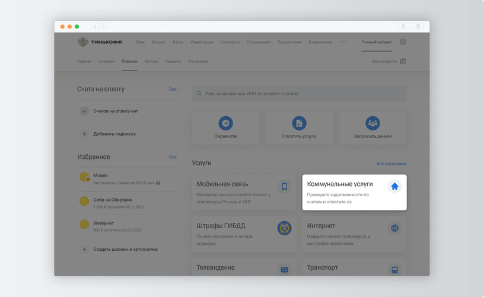Select the Платежи tab
The image size is (484, 297).
pos(129,62)
